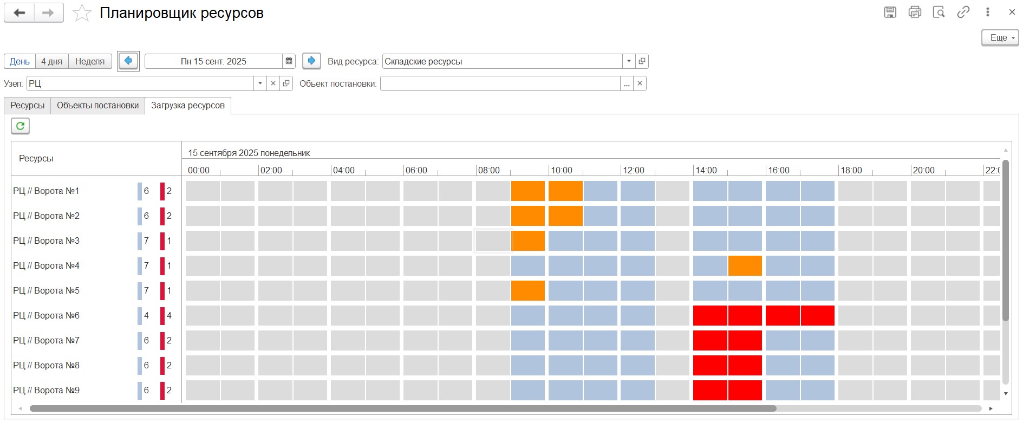Viewport: 1023px width, 422px height.
Task: Go to previous date with left arrow
Action: 128,61
